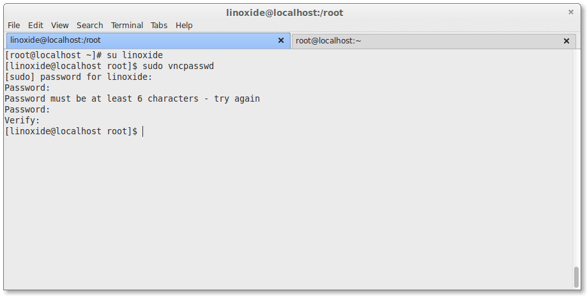
Task: Click the 'sudo vncpasswd' command line
Action: click(x=109, y=66)
